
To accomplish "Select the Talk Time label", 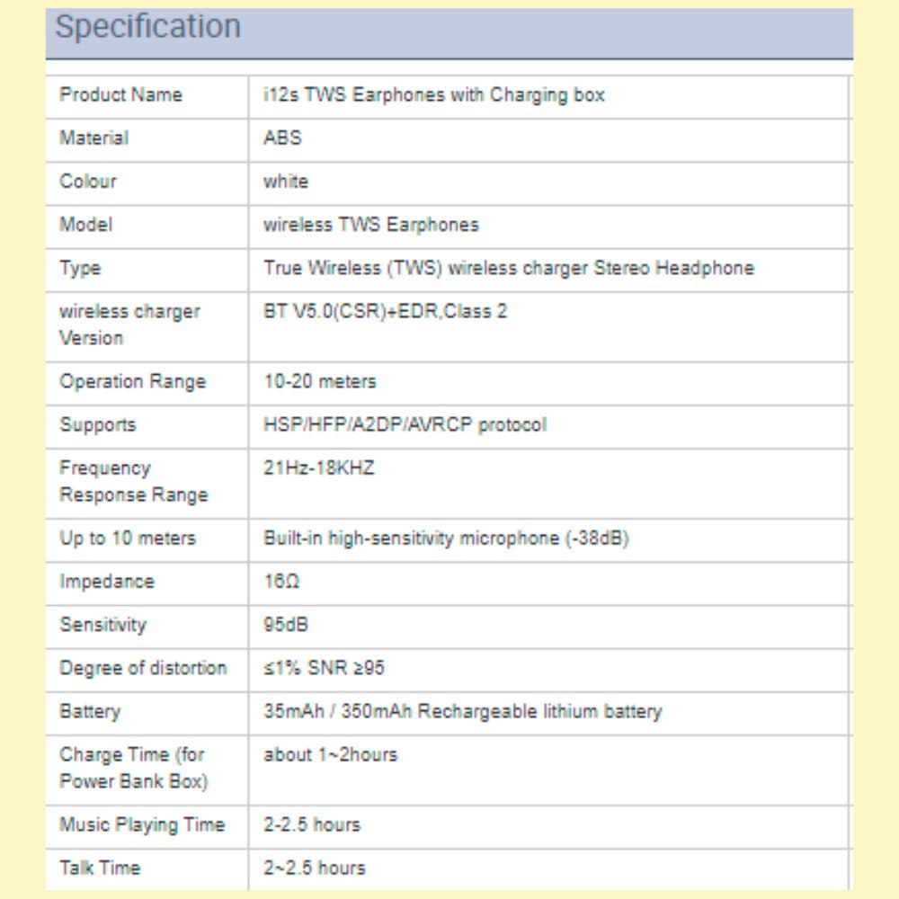I will click(x=100, y=868).
